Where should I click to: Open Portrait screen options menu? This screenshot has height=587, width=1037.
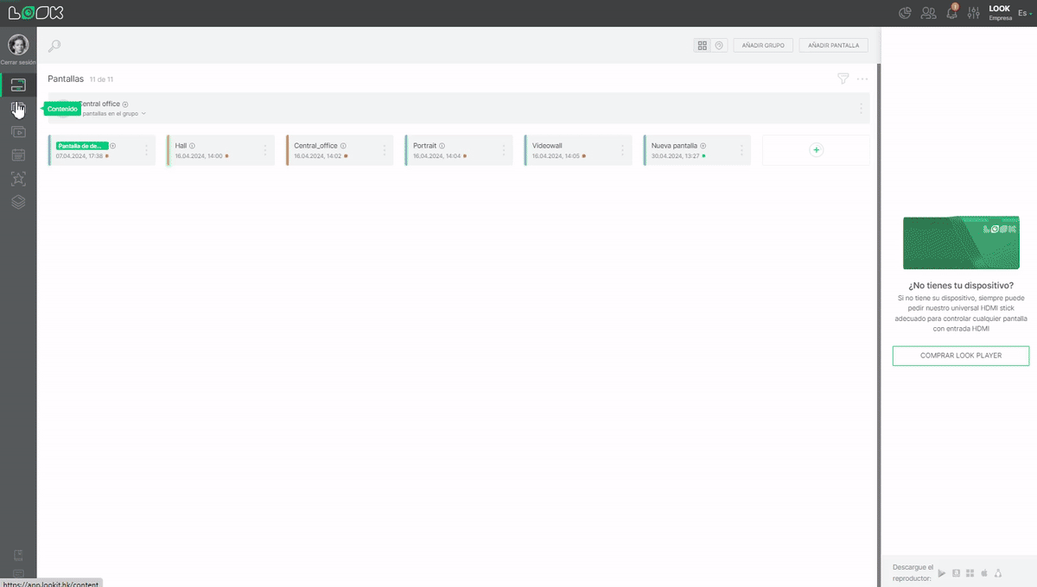pyautogui.click(x=504, y=150)
